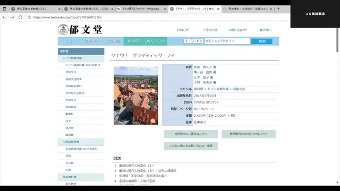
Task: Close the first university system tab
Action: tap(59, 9)
